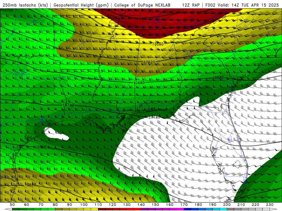Click the 10620 height contour label
The image size is (282, 211).
pyautogui.click(x=149, y=62)
